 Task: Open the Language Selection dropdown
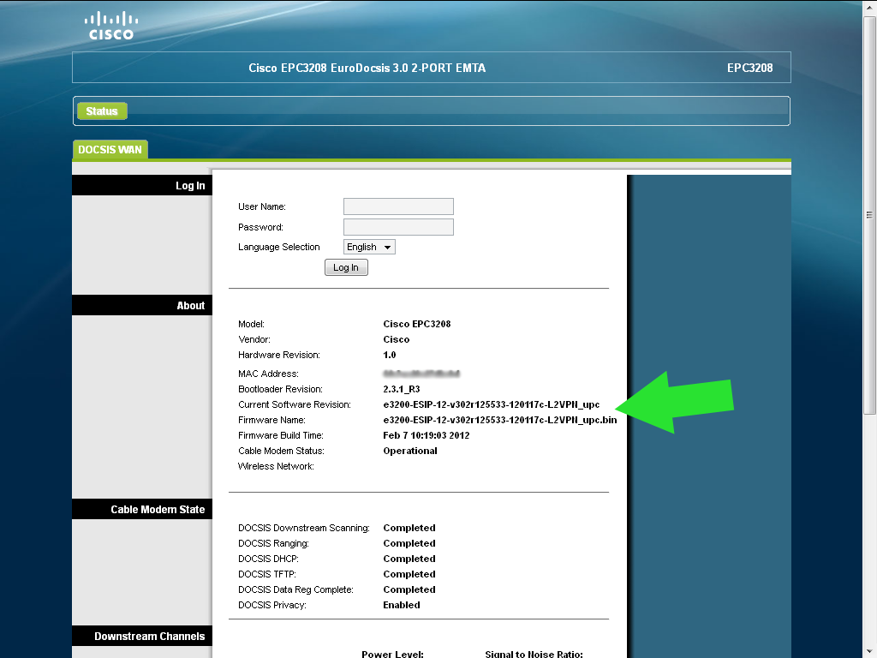[369, 247]
